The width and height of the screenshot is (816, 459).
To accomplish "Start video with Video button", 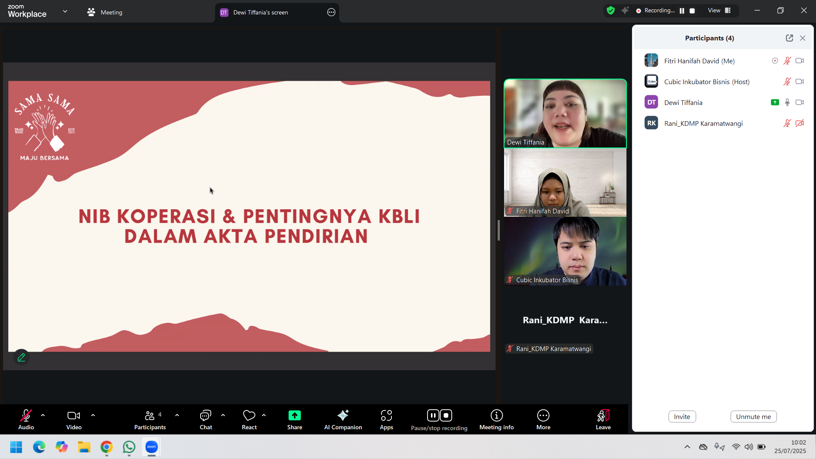I will (74, 419).
